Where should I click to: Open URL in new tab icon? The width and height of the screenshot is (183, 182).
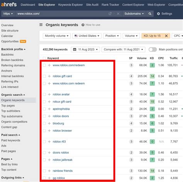110,13
